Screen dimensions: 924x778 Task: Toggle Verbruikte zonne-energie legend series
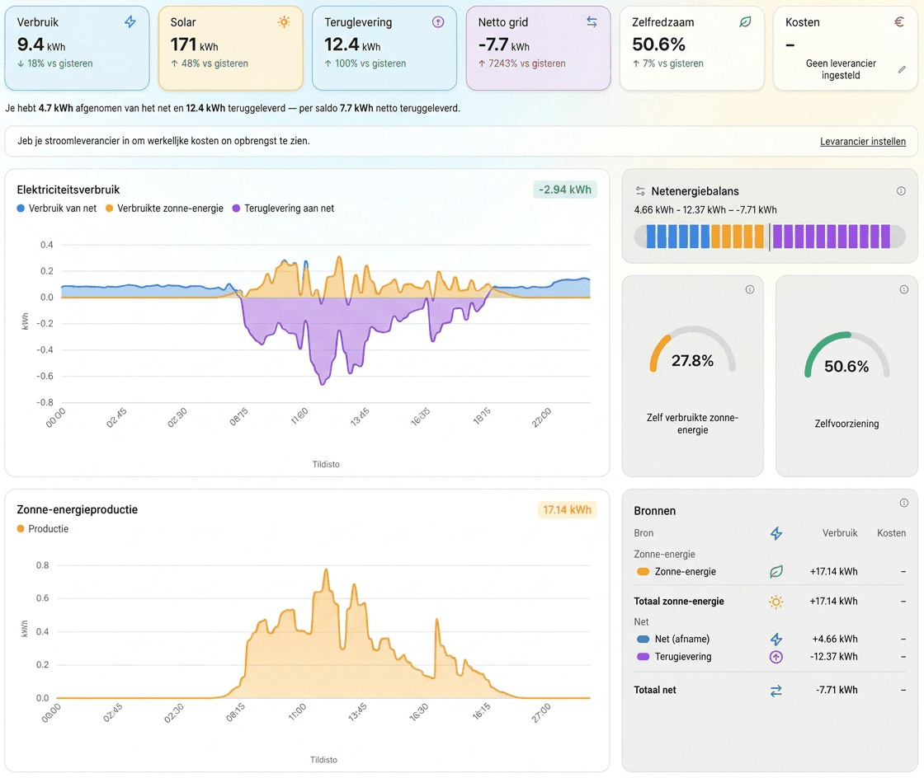click(164, 209)
